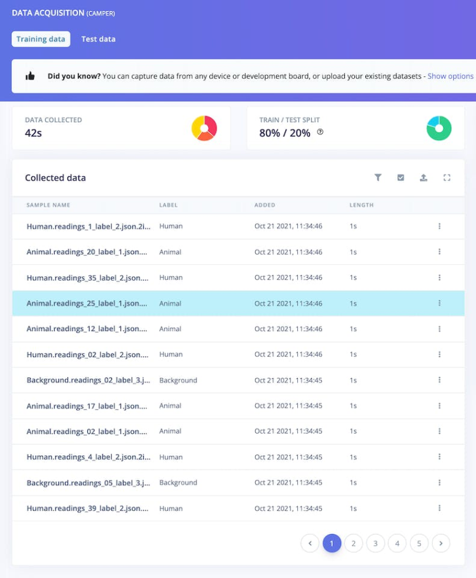
Task: Select sample Background.readings_02_label_3.j...
Action: (x=88, y=380)
